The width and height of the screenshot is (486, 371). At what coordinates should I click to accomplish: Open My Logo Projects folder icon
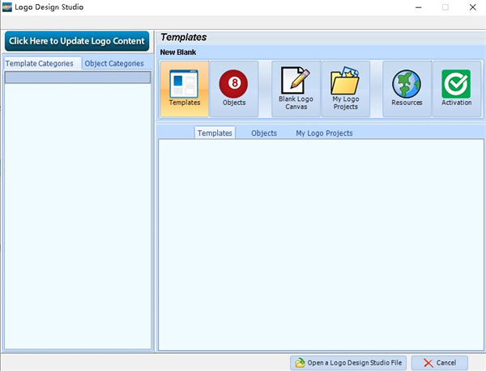point(346,89)
